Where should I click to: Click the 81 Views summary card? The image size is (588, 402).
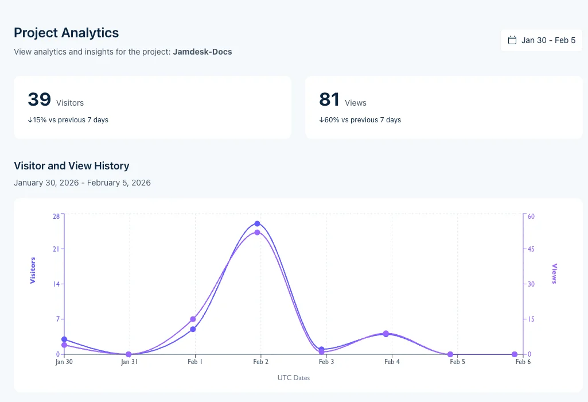tap(444, 107)
